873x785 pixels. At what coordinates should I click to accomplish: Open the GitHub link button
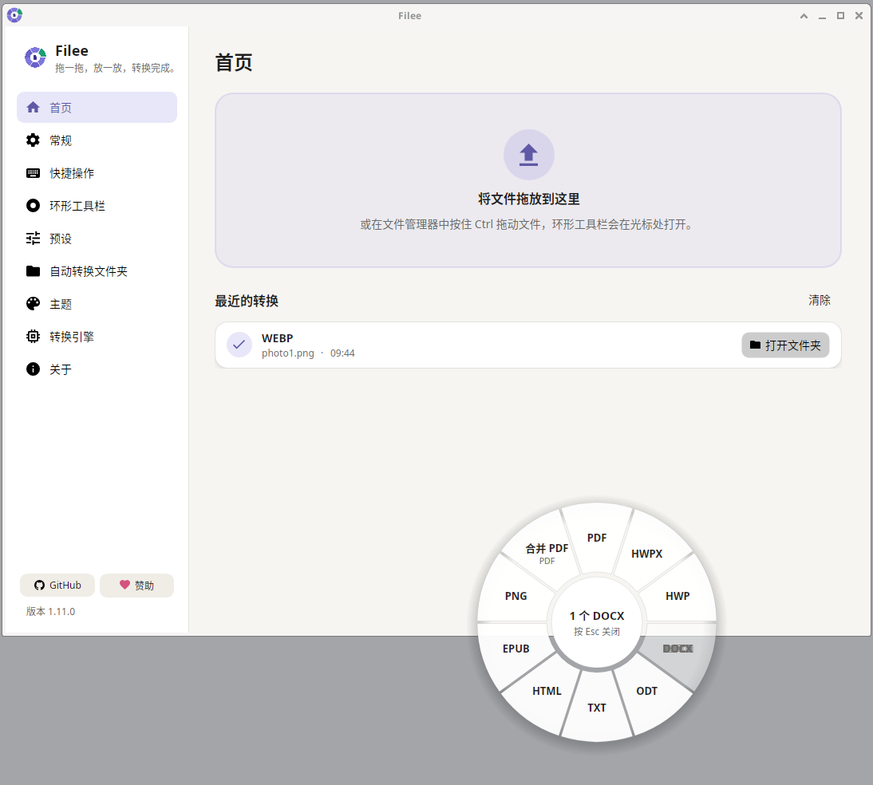coord(57,585)
